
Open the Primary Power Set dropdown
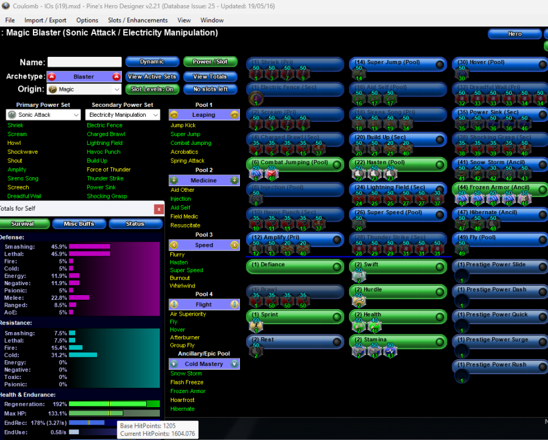[43, 114]
